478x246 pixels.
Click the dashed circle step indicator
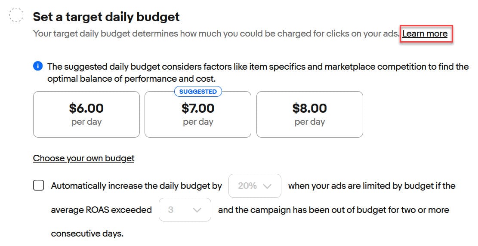click(x=16, y=15)
